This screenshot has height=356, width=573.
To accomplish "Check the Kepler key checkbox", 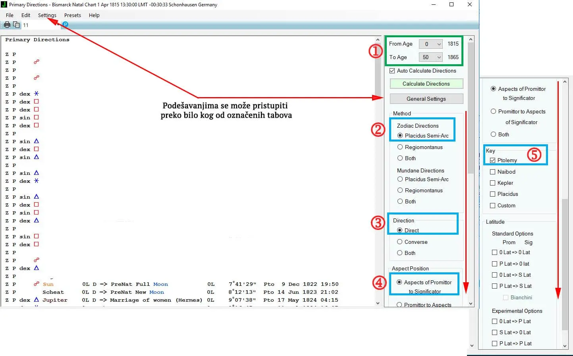I will [x=493, y=183].
